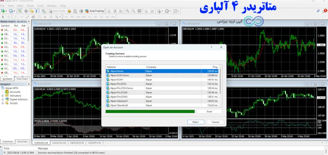Switch chart to line chart mode
The height and width of the screenshot is (155, 328).
pyautogui.click(x=121, y=11)
